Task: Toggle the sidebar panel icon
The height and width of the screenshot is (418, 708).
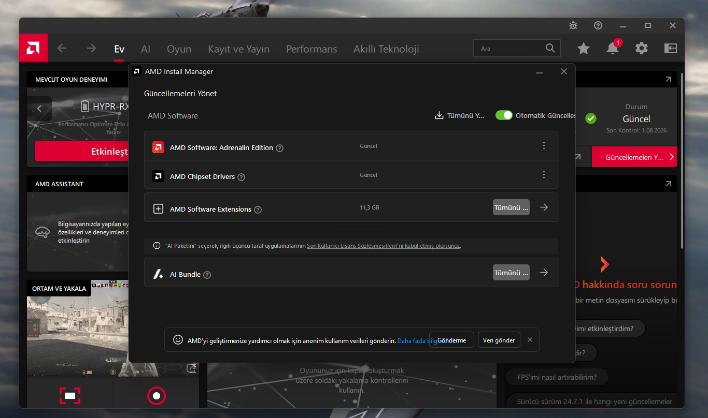Action: [x=671, y=48]
